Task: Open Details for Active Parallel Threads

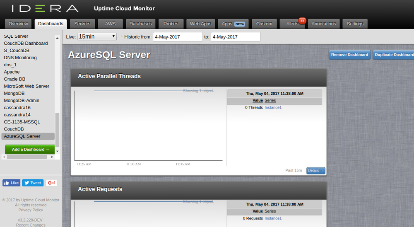Action: 316,170
